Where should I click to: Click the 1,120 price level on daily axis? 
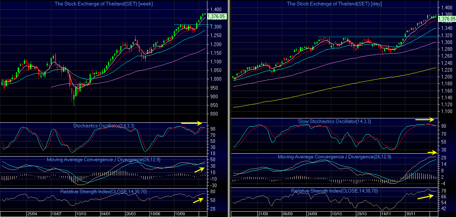(446, 105)
